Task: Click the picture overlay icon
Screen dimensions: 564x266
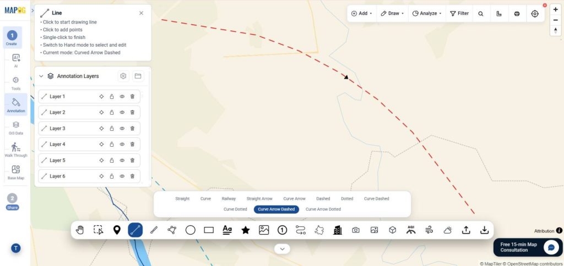Action: coord(374,230)
